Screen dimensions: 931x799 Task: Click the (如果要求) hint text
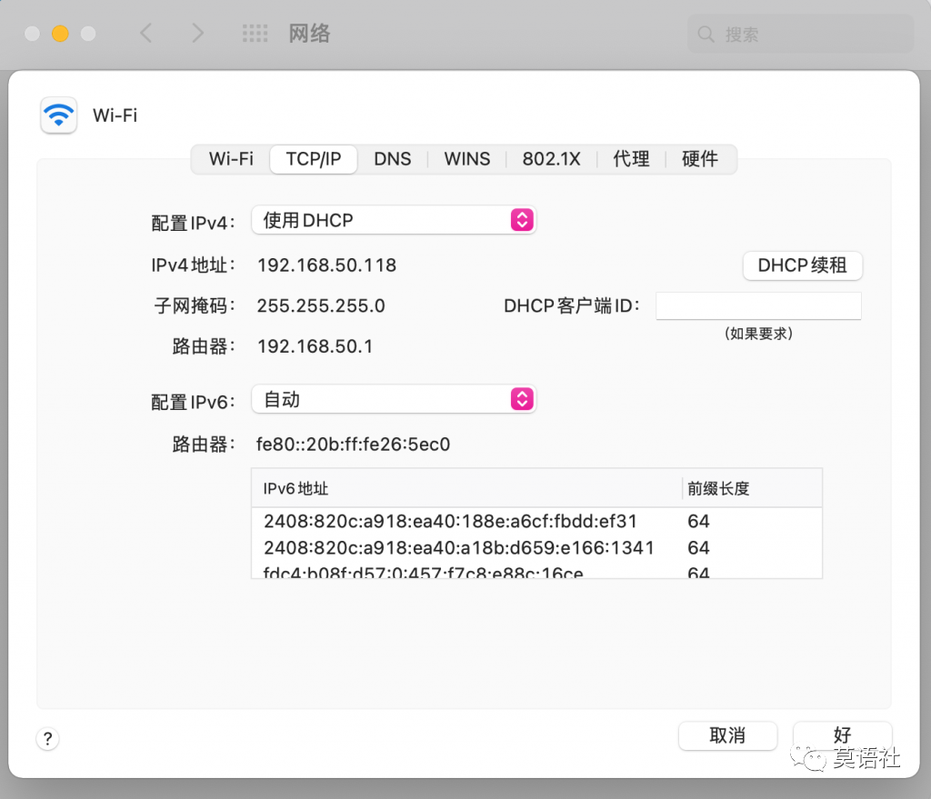click(758, 333)
